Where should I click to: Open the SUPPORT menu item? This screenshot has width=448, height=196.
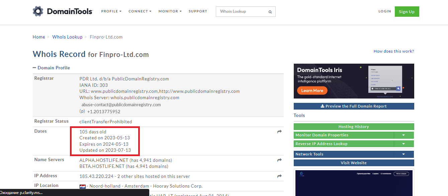pos(198,11)
